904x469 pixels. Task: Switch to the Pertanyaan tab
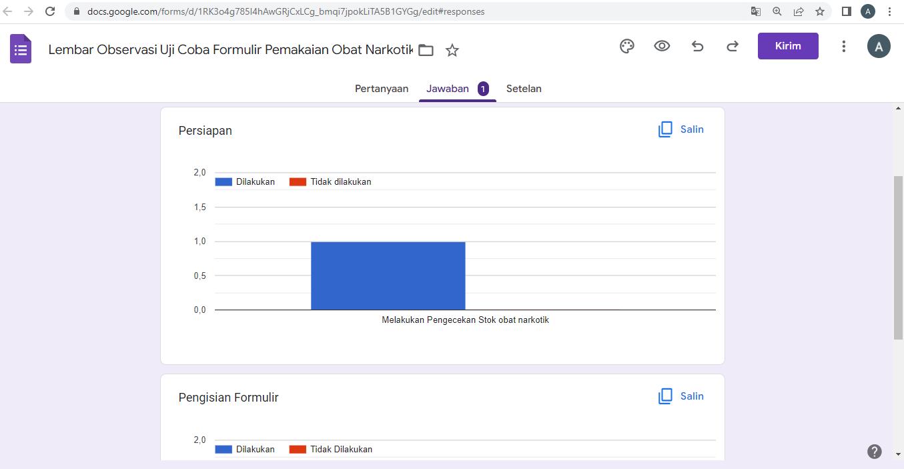point(381,89)
